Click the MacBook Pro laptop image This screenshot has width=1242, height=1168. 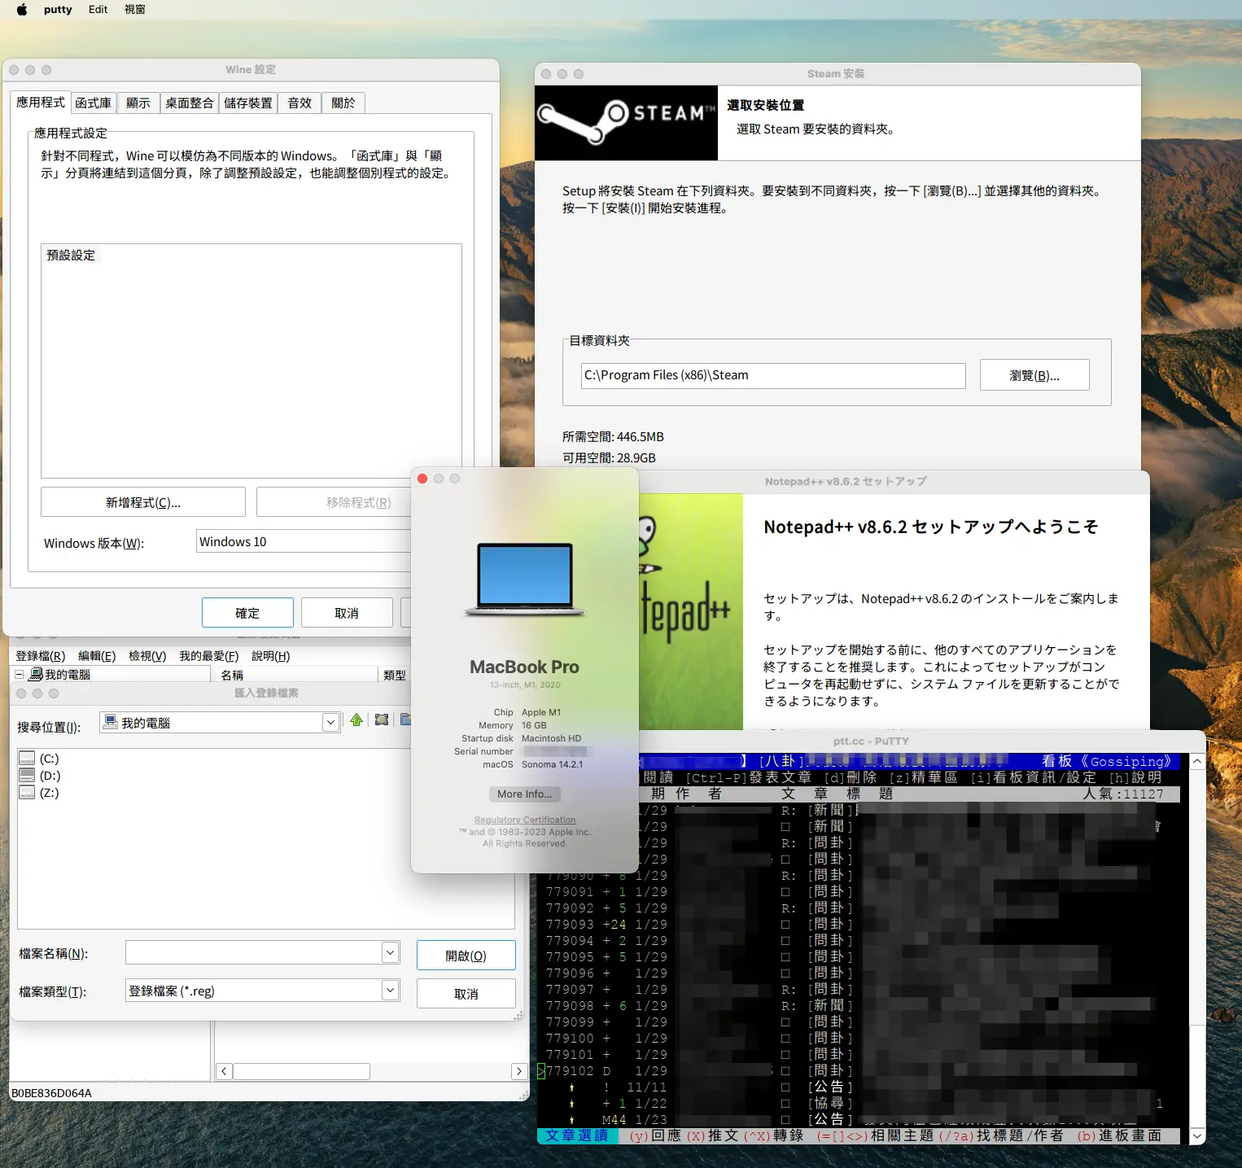coord(525,580)
